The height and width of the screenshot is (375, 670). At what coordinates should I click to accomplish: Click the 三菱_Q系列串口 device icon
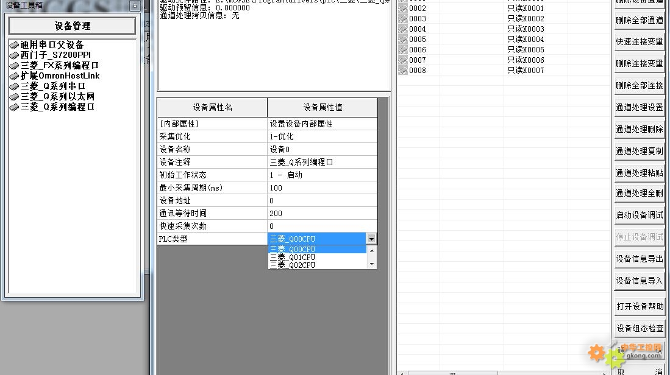[14, 86]
